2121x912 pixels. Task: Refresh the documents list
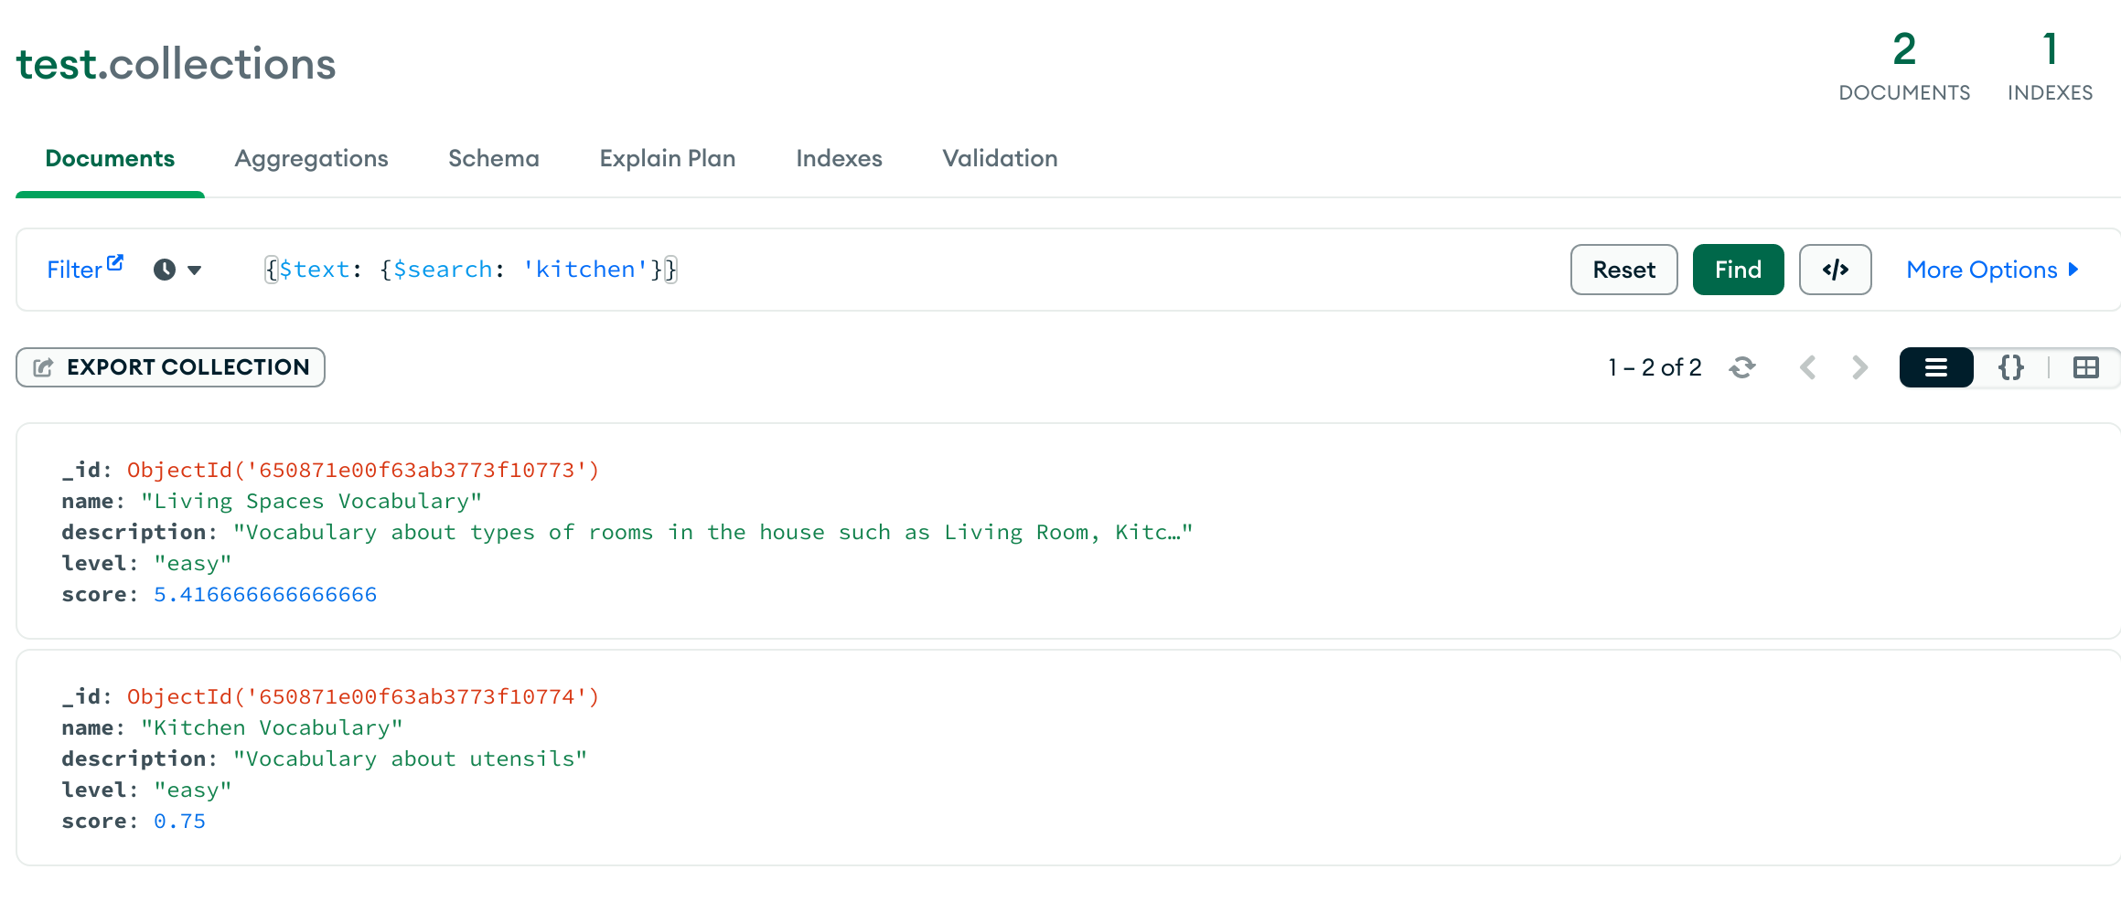coord(1742,367)
